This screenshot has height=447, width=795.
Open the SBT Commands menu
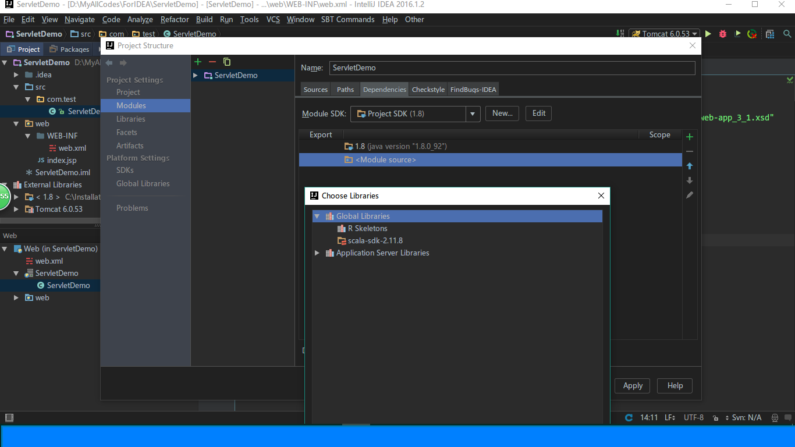[x=347, y=19]
